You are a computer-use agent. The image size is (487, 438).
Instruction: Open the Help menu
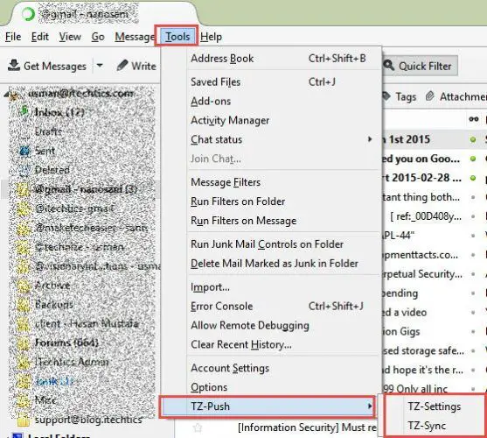click(211, 37)
